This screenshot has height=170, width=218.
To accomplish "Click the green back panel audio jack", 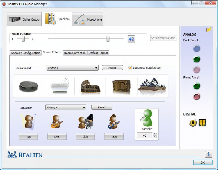I will coord(196,59).
